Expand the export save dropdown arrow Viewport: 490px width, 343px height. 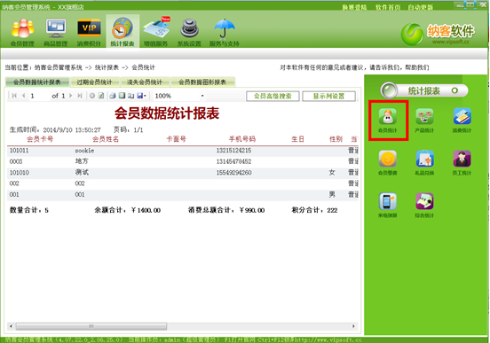point(145,96)
